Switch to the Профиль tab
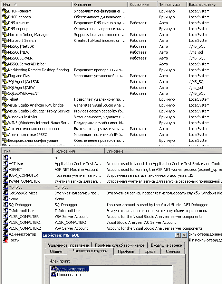This screenshot has height=284, width=222. tap(126, 251)
